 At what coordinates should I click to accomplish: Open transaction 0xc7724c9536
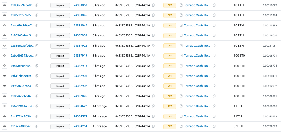[22, 116]
